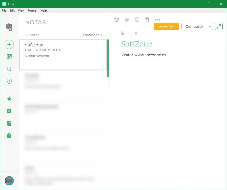Delete note with trash icon

(x=147, y=20)
